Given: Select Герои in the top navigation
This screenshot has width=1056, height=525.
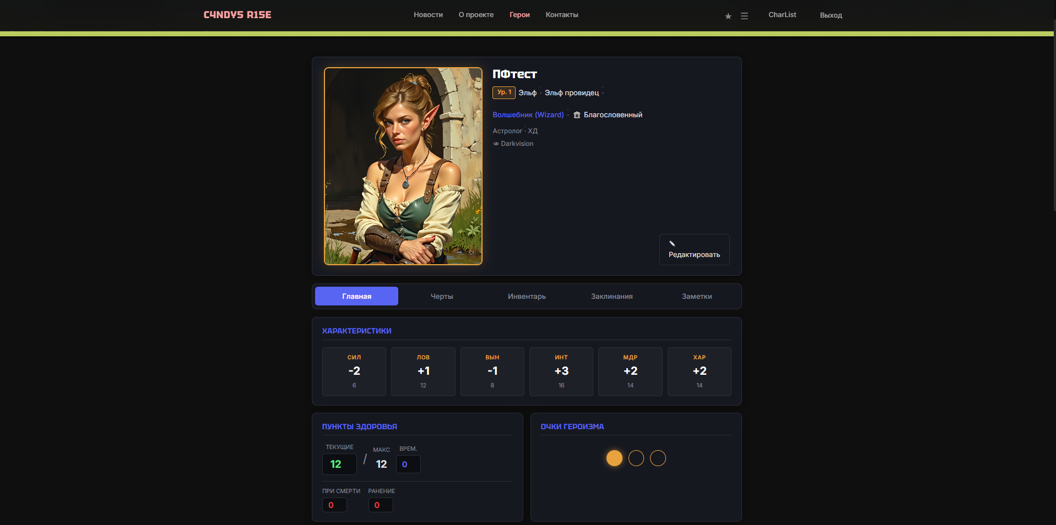Looking at the screenshot, I should [x=519, y=15].
